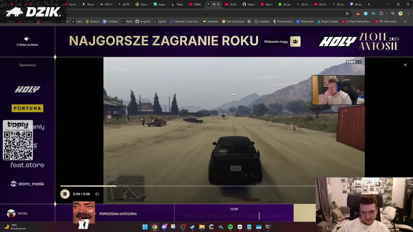Screen dimensions: 413x232
Task: Open the ByBit bookmark
Action: click(127, 22)
